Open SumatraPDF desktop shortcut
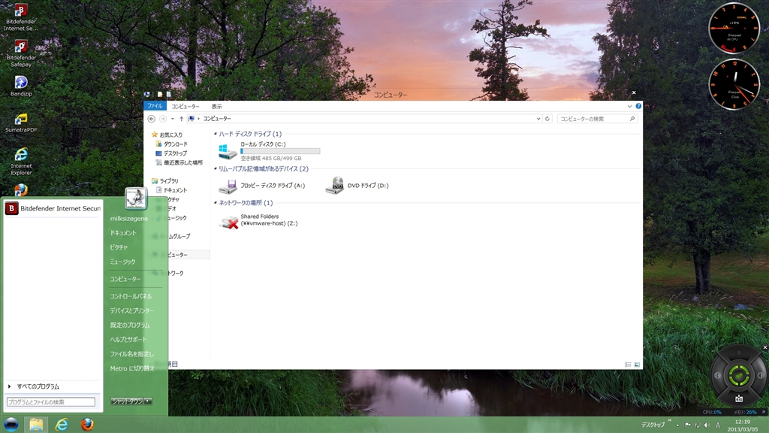This screenshot has width=769, height=433. [20, 123]
